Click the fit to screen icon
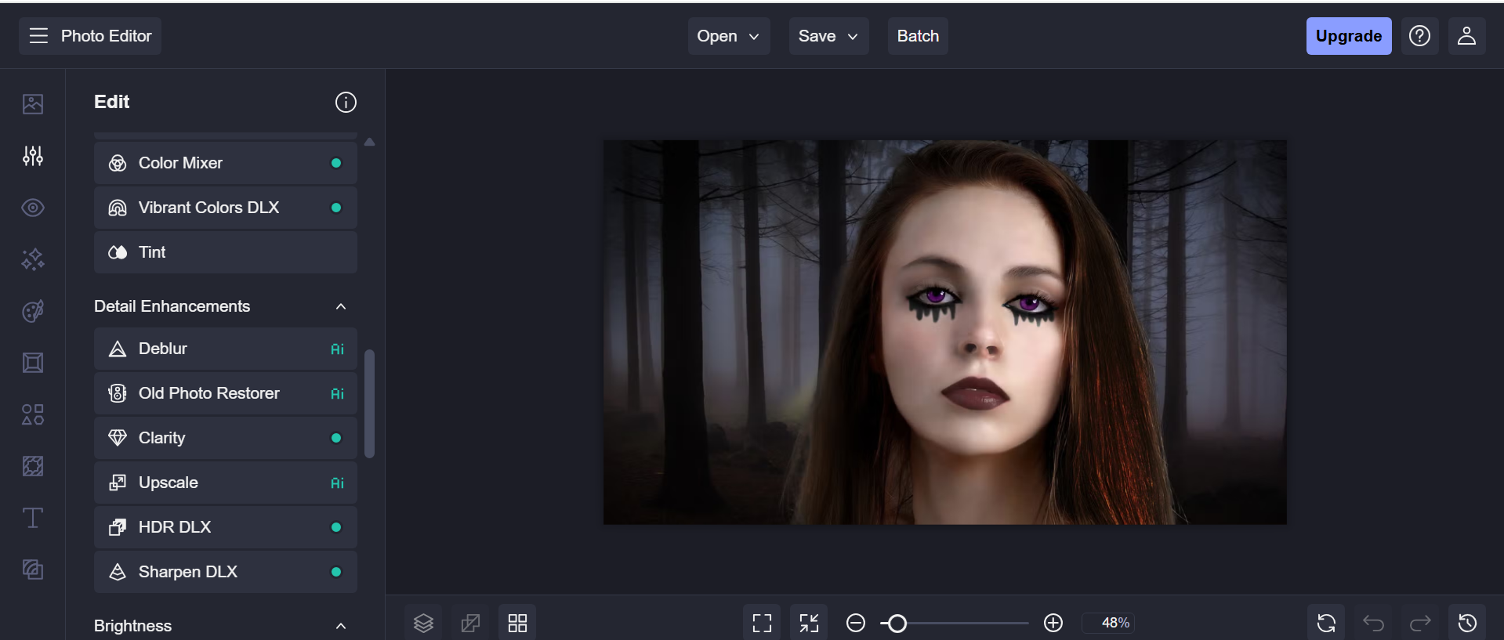Viewport: 1504px width, 640px height. point(762,623)
